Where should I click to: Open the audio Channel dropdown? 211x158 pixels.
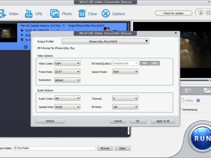pos(125,98)
